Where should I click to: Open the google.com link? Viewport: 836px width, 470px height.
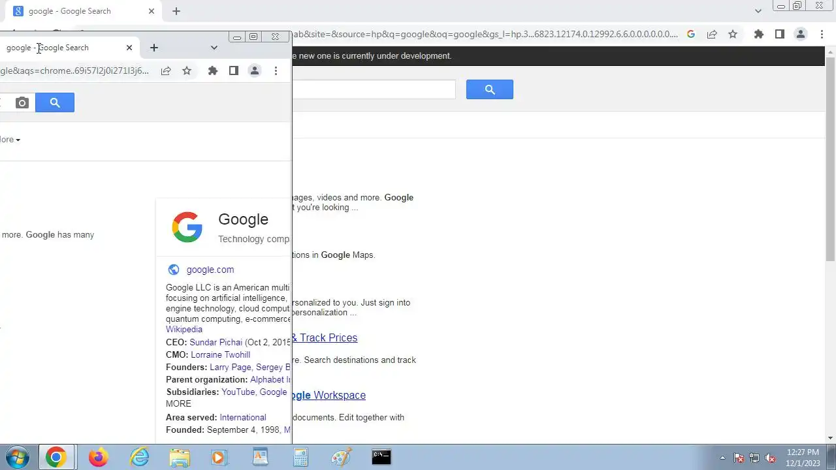210,270
